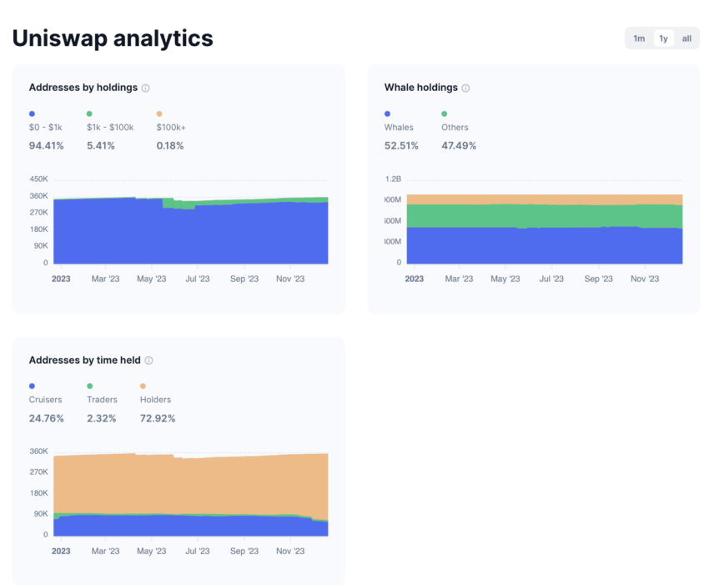
Task: Select the '$1k - $100k' legend label
Action: tap(110, 128)
